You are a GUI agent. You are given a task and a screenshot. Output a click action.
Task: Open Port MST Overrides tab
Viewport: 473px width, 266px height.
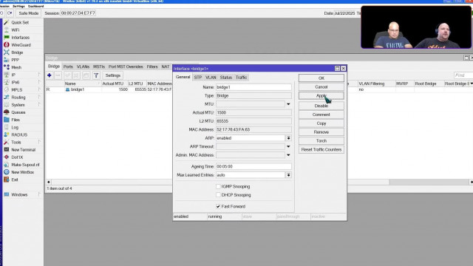[126, 66]
